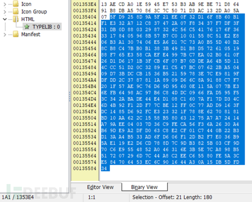
Task: Click byte F1 in row 00135414
Action: [x=104, y=23]
